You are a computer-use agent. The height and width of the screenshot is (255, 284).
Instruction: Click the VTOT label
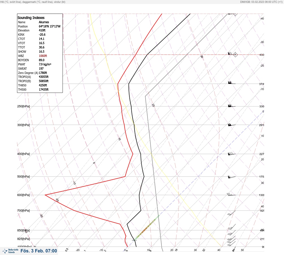click(22, 43)
